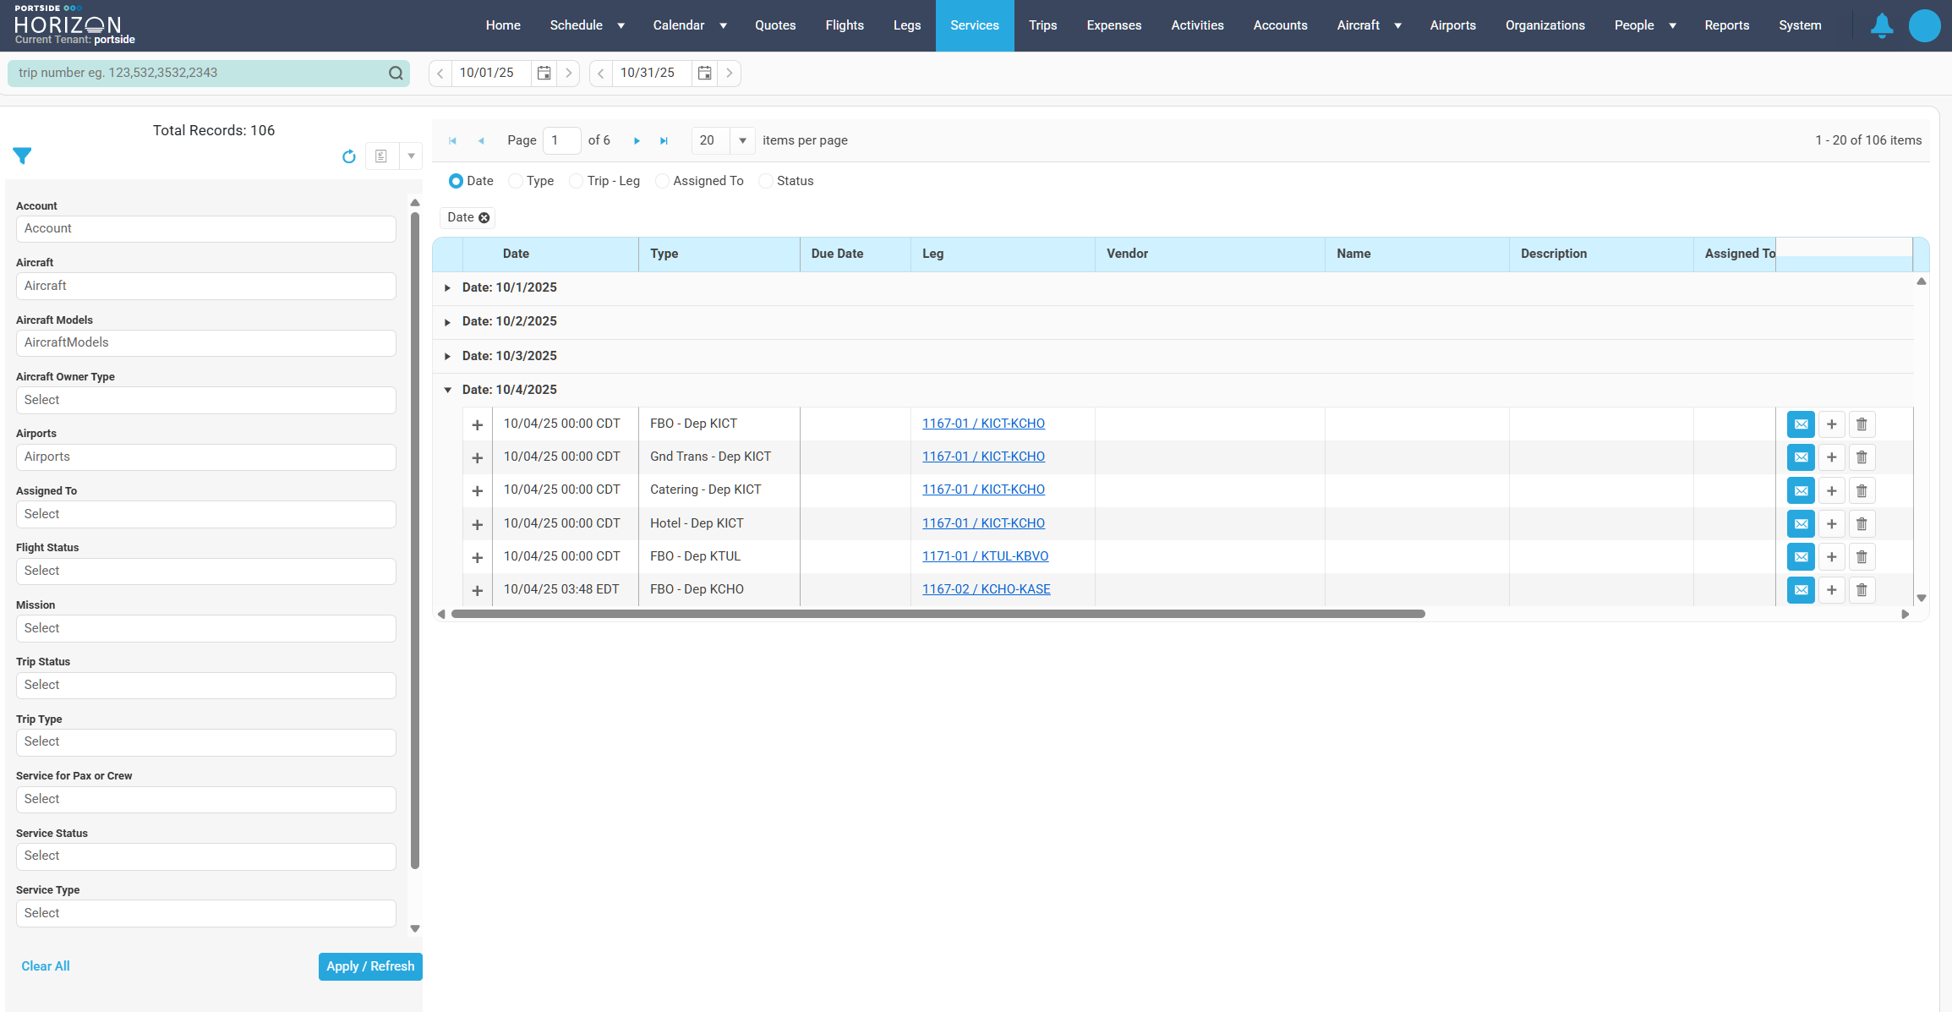Select the Type grouping radio button
The image size is (1952, 1012).
pyautogui.click(x=516, y=182)
